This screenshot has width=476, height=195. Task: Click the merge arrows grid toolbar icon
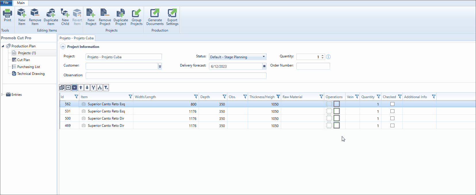click(93, 87)
